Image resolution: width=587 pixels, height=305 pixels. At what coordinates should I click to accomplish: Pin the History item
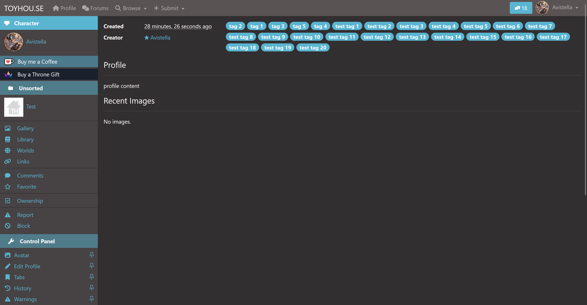click(x=92, y=288)
